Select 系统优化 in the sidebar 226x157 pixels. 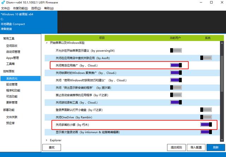coord(20,78)
